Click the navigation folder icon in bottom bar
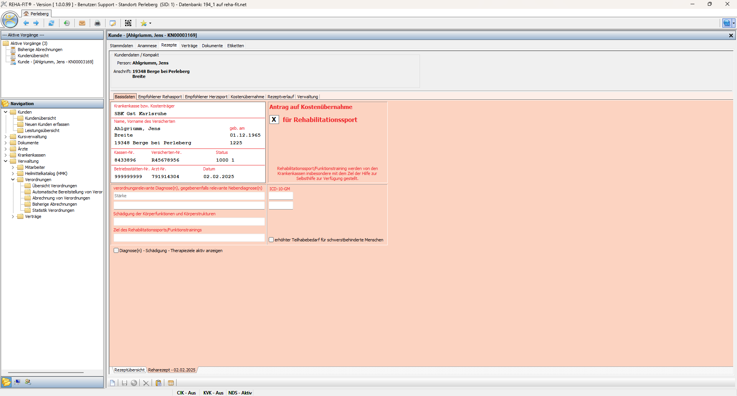 (7, 382)
